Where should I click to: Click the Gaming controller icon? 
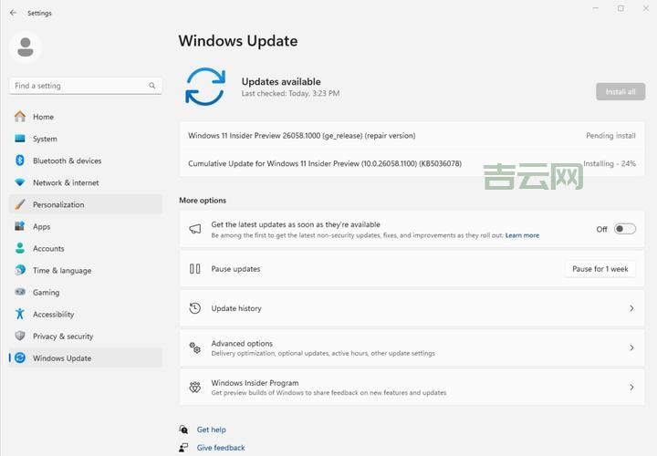[x=20, y=292]
